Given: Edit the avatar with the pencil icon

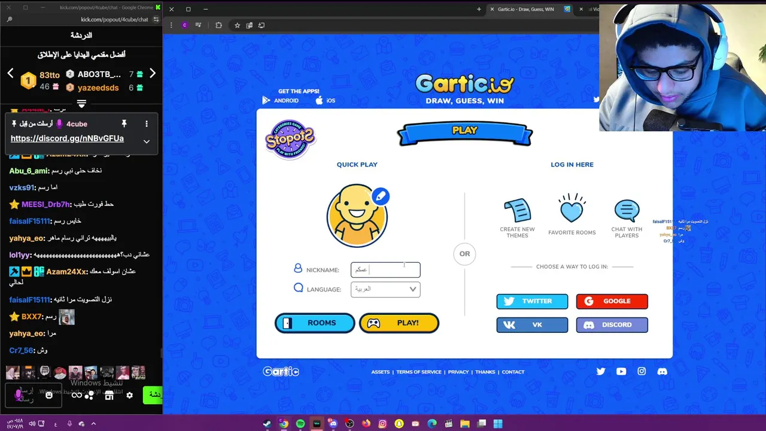Looking at the screenshot, I should tap(381, 196).
